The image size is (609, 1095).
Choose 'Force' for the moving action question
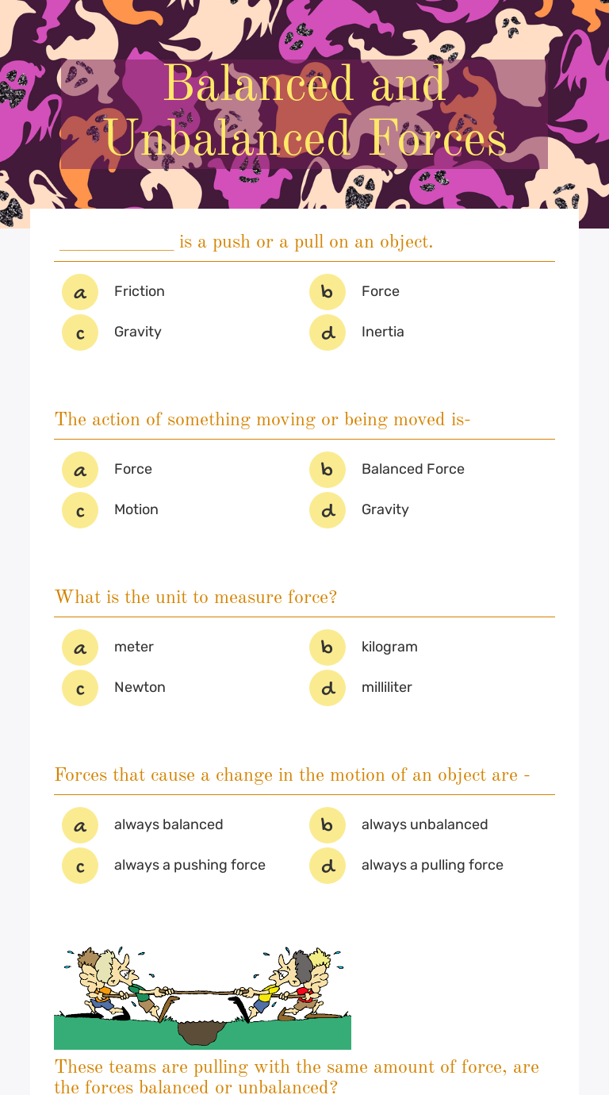[x=80, y=470]
